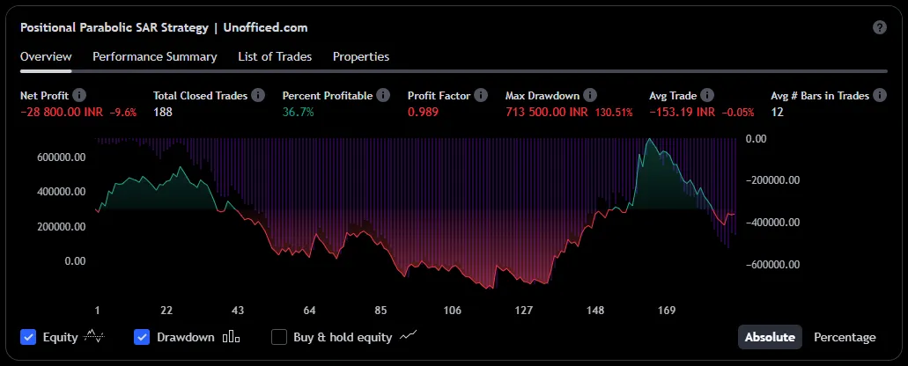Select the Absolute display button
Viewport: 908px width, 366px height.
(770, 337)
